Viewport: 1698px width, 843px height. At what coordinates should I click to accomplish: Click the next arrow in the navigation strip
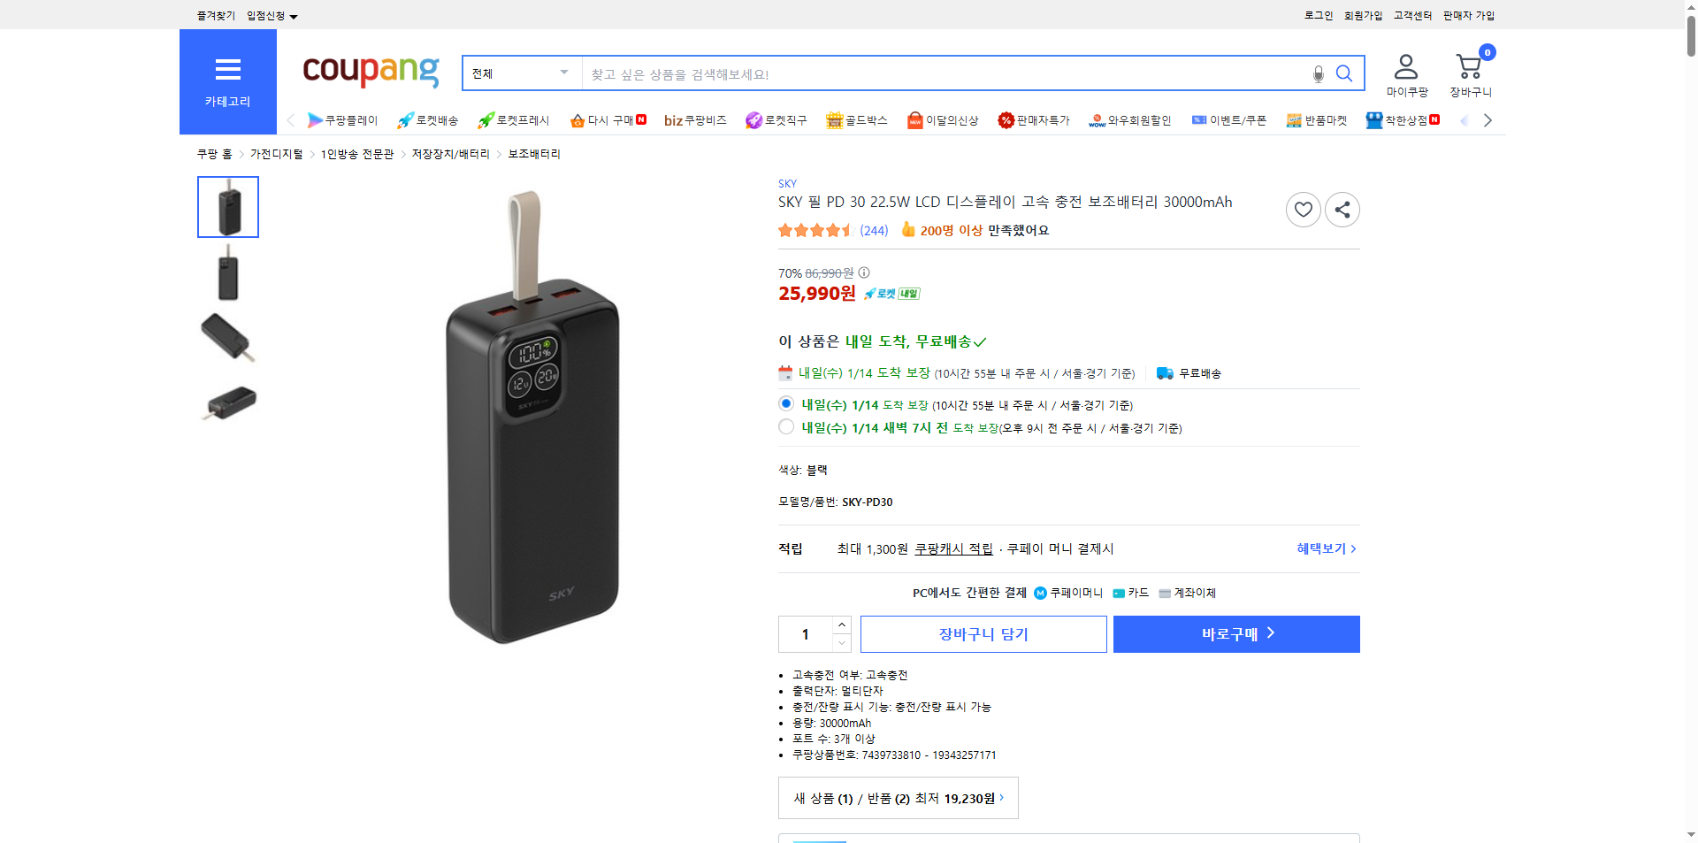(x=1488, y=120)
